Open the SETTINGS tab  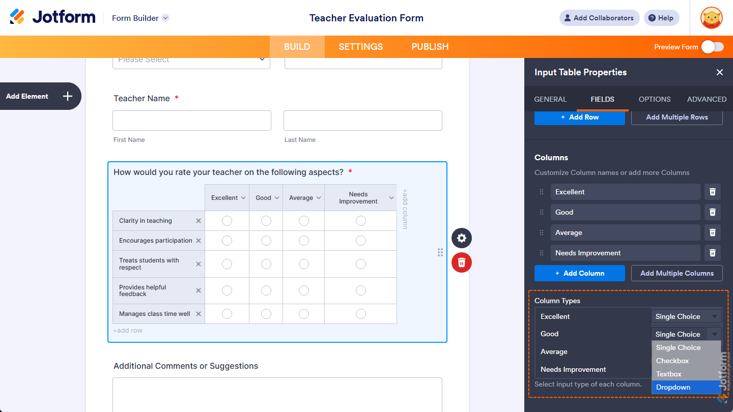pos(361,47)
